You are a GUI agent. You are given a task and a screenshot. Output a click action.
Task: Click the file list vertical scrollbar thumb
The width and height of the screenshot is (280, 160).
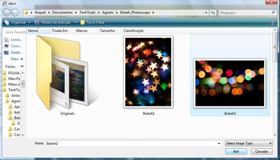[x=275, y=47]
